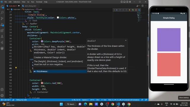Stop debugging with red square

pos(136,10)
